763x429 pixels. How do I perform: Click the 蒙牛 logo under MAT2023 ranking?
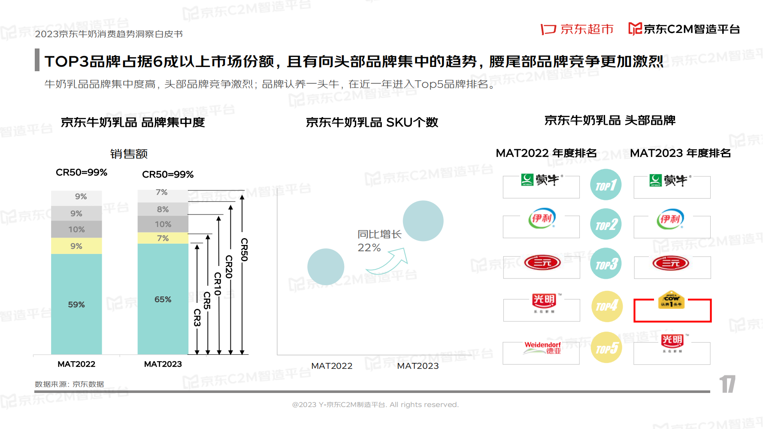[670, 180]
